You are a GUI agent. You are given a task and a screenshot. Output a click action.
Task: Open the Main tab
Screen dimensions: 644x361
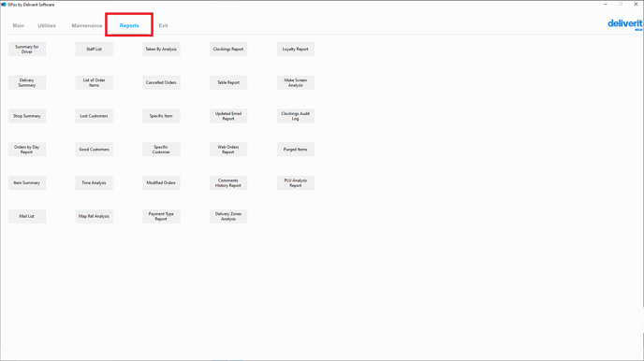pyautogui.click(x=18, y=25)
